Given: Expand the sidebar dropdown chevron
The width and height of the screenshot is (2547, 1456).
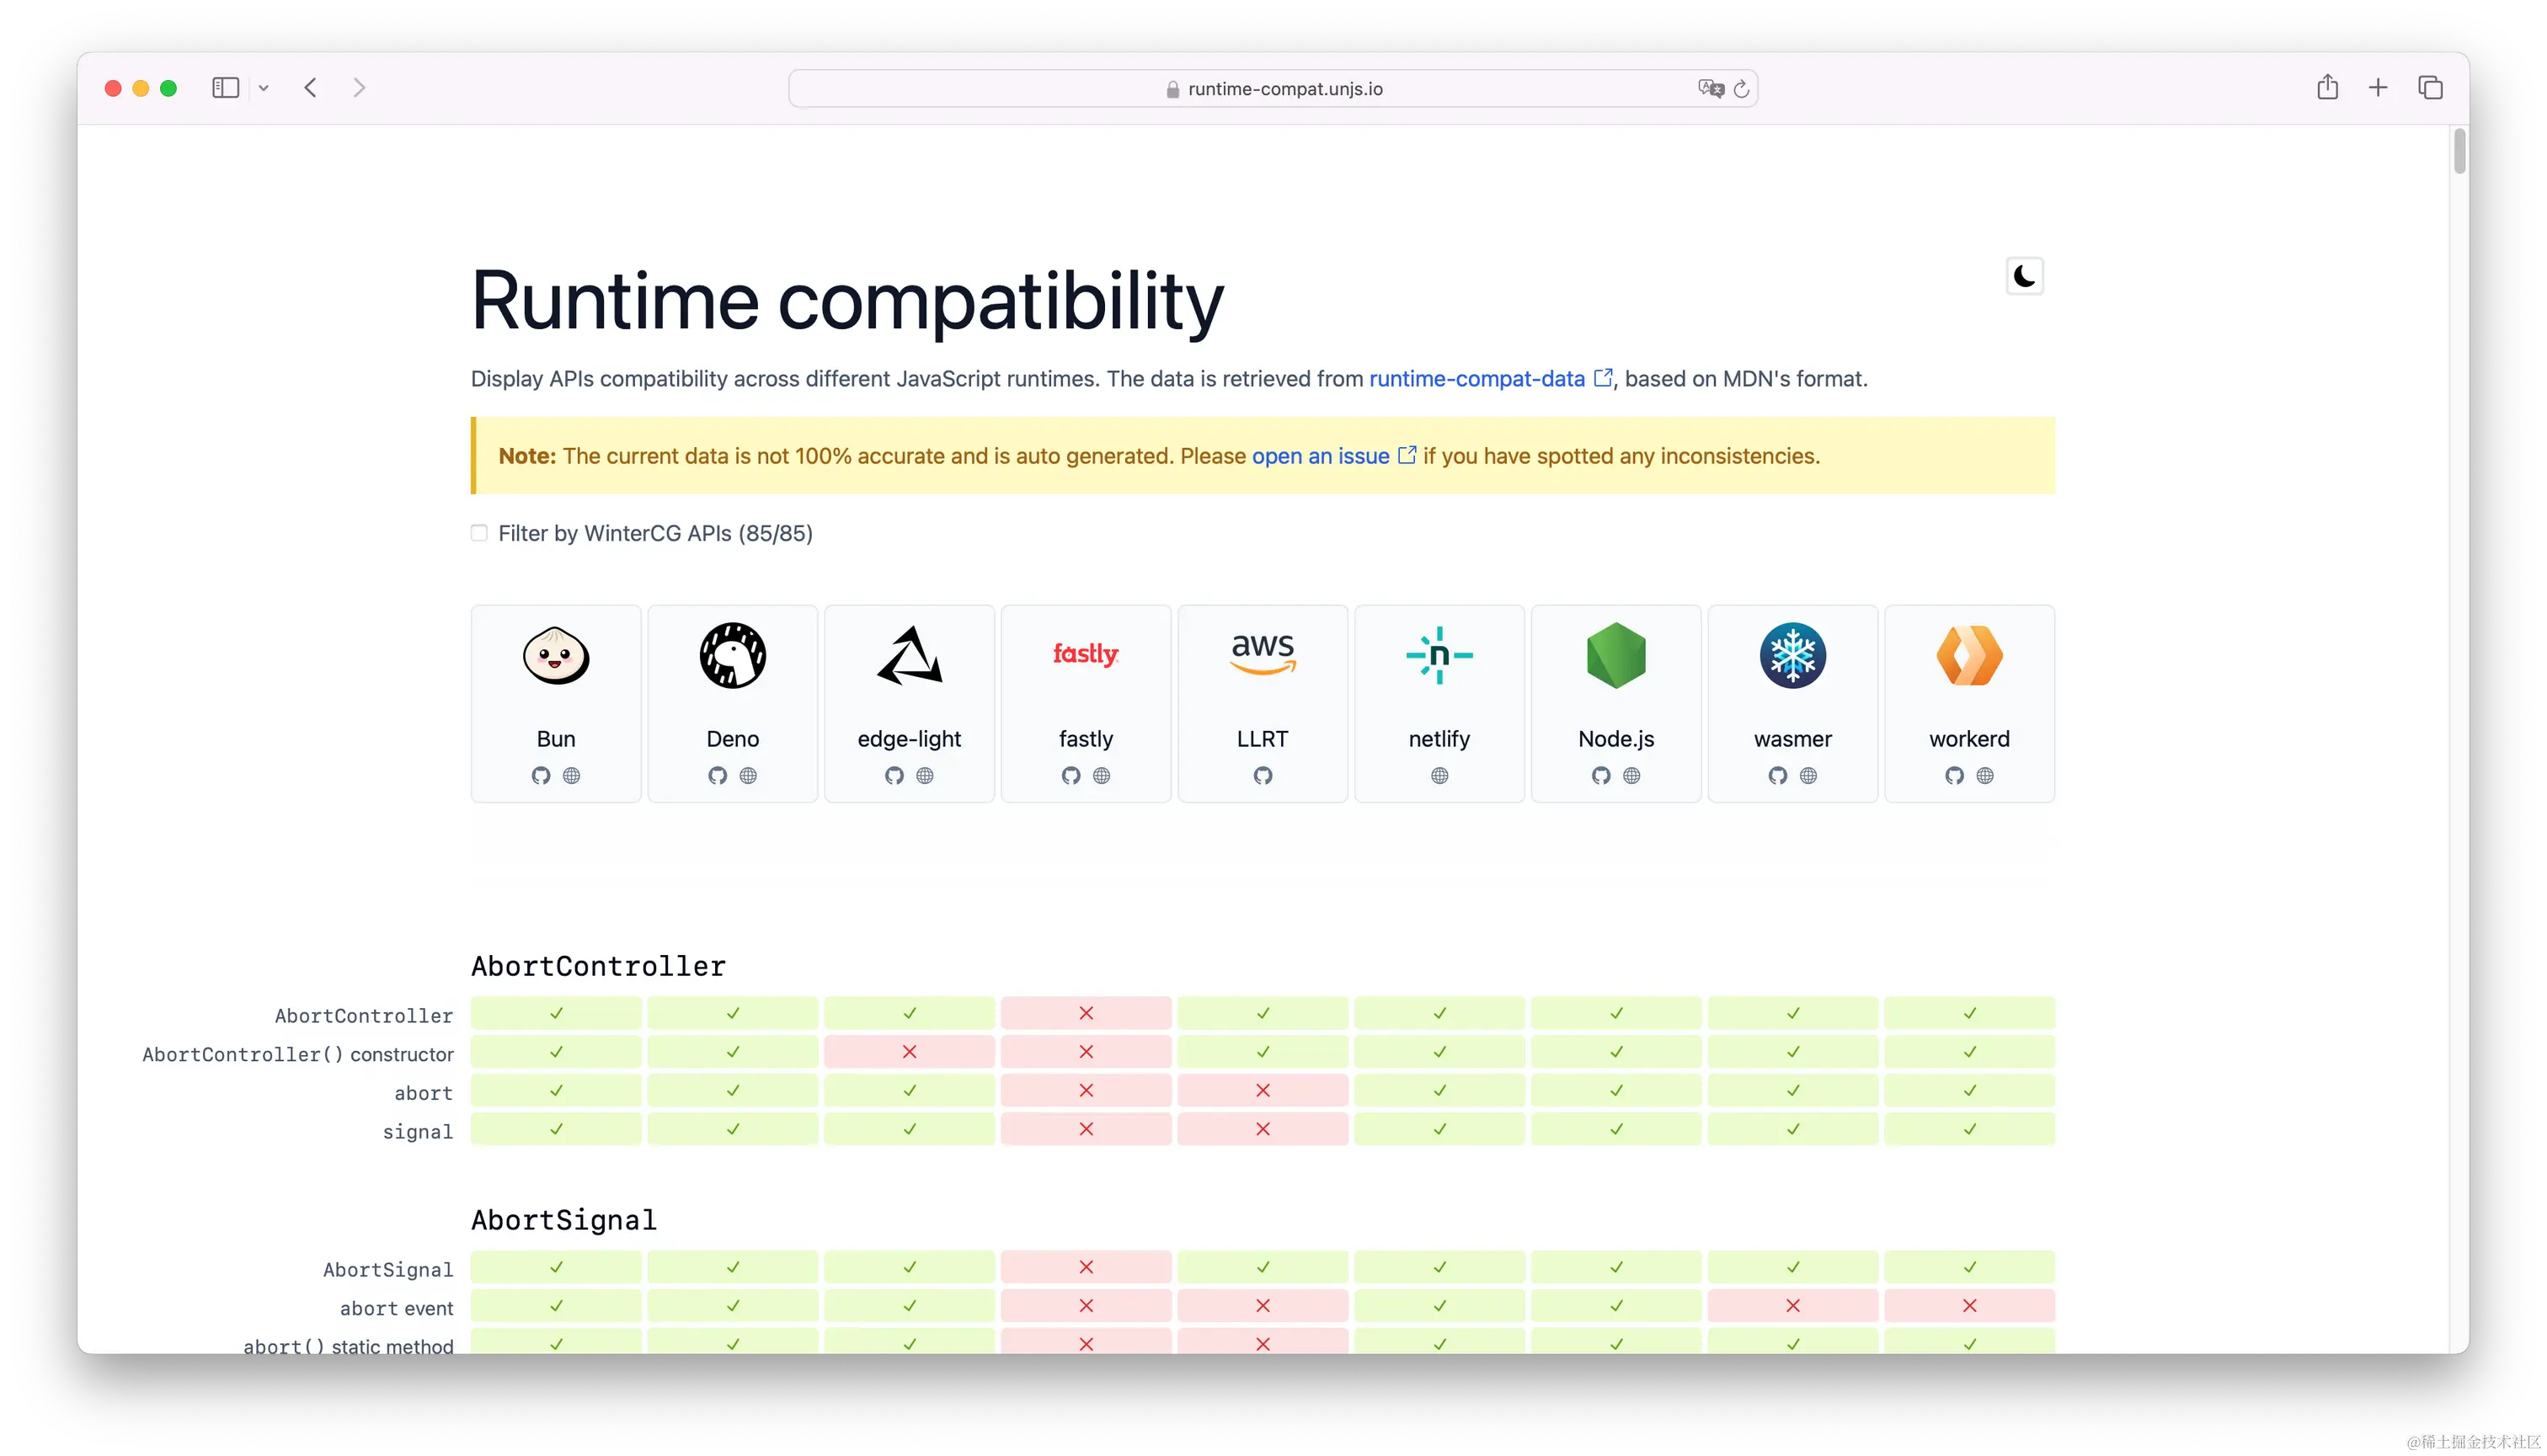Looking at the screenshot, I should (x=263, y=88).
